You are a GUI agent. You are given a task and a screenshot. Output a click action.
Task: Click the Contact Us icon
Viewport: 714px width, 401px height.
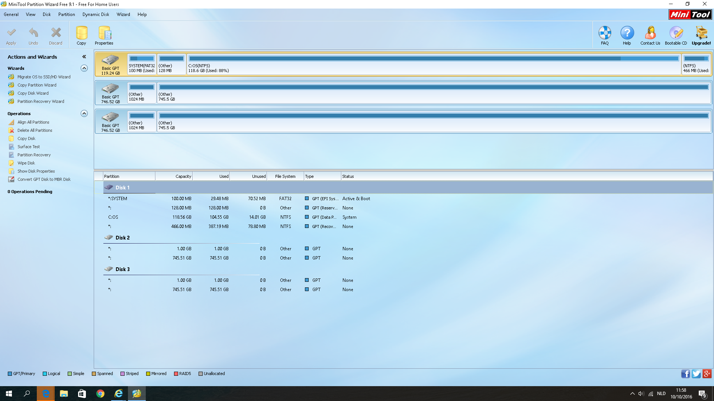pos(650,33)
